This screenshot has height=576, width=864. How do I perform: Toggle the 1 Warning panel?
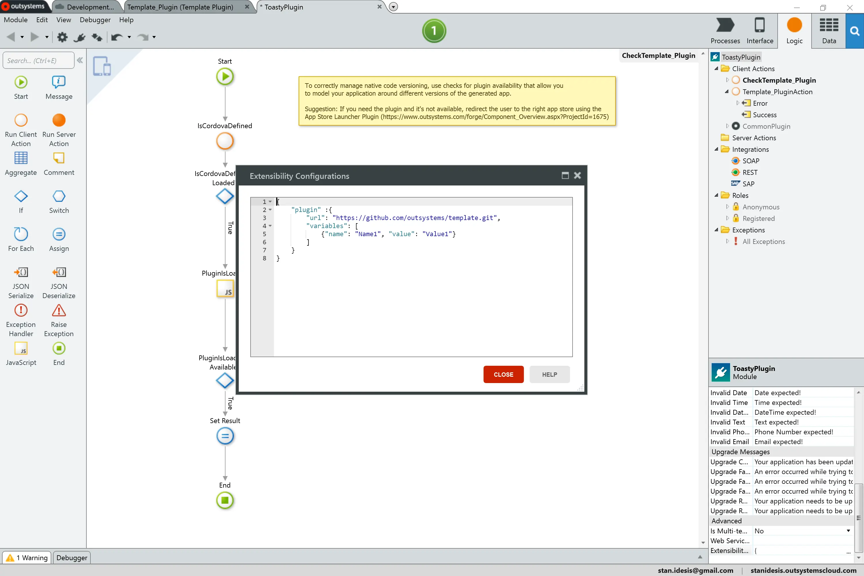pos(26,557)
